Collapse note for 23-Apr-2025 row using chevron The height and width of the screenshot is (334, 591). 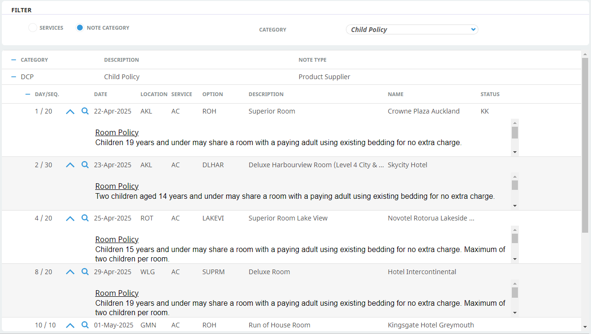coord(70,165)
